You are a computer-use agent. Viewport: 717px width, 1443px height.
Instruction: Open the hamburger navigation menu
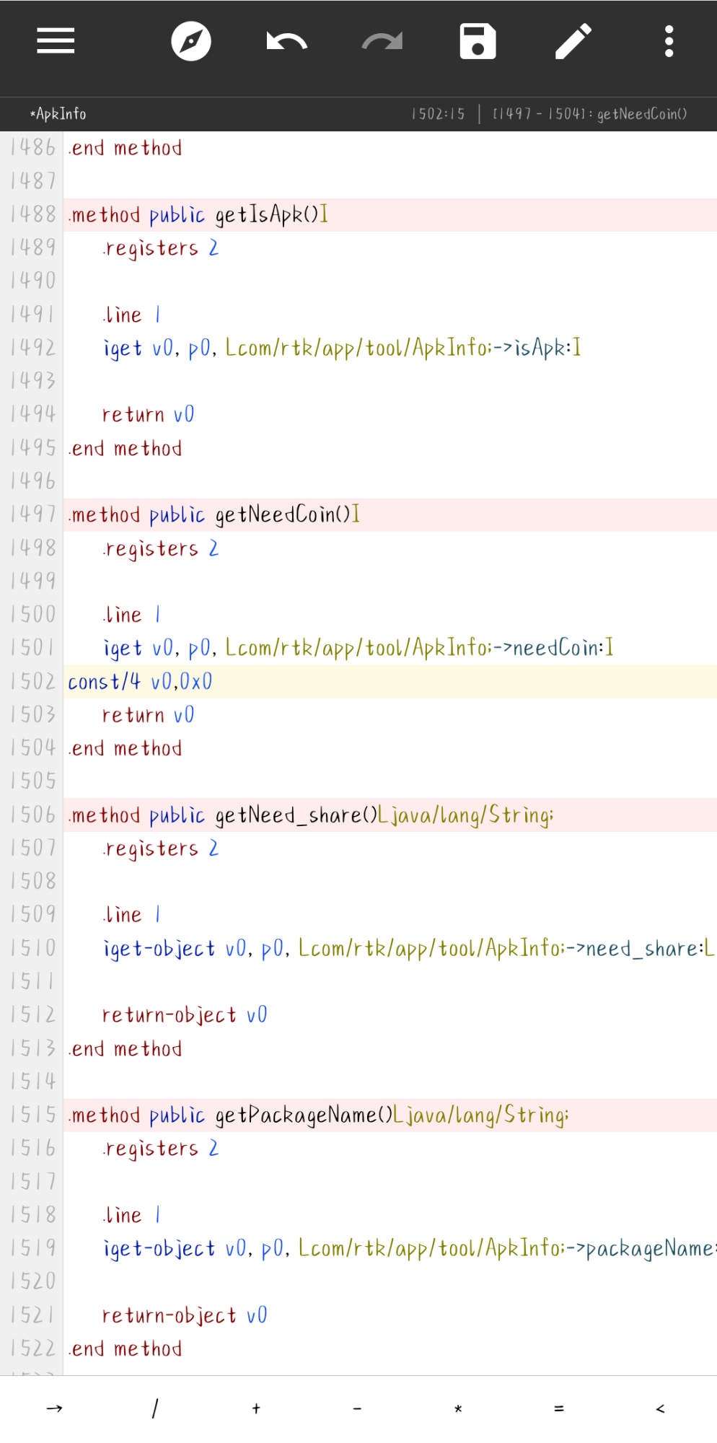[x=56, y=41]
